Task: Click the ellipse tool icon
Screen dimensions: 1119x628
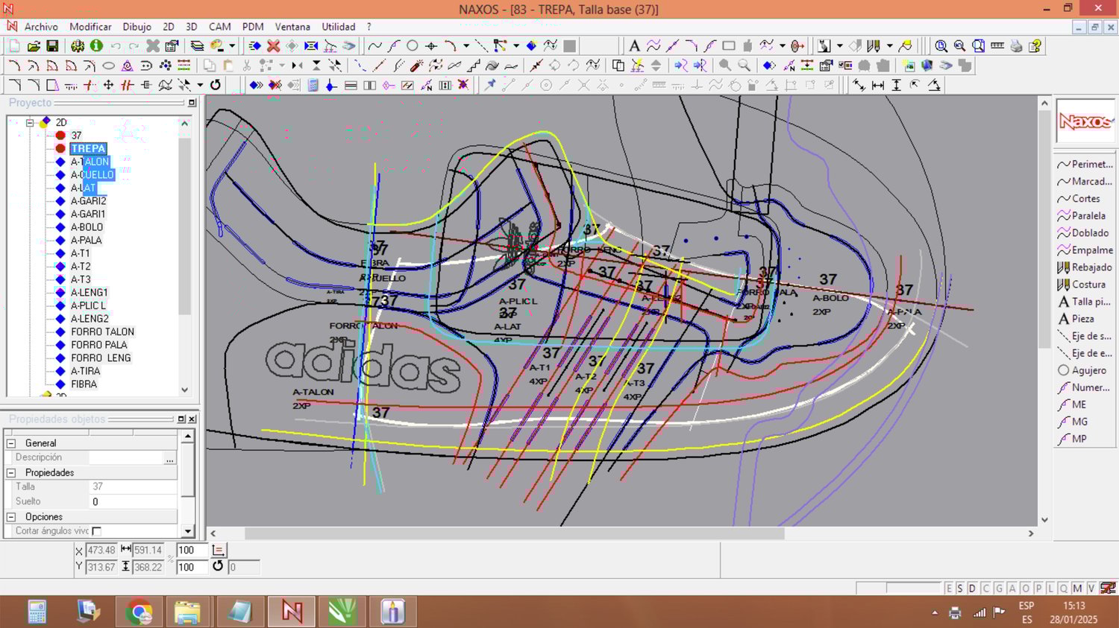Action: (108, 66)
